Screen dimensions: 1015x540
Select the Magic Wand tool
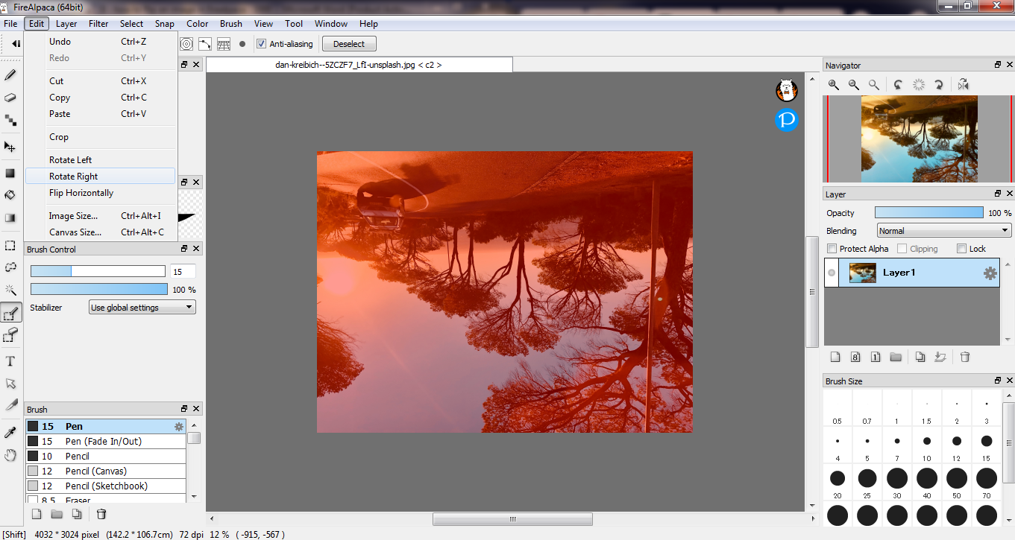10,290
